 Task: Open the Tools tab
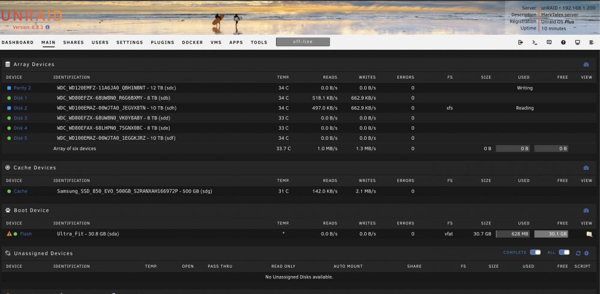point(259,43)
